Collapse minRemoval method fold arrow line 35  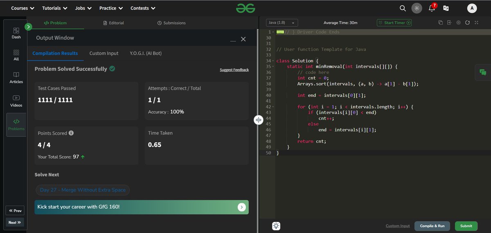[x=273, y=67]
